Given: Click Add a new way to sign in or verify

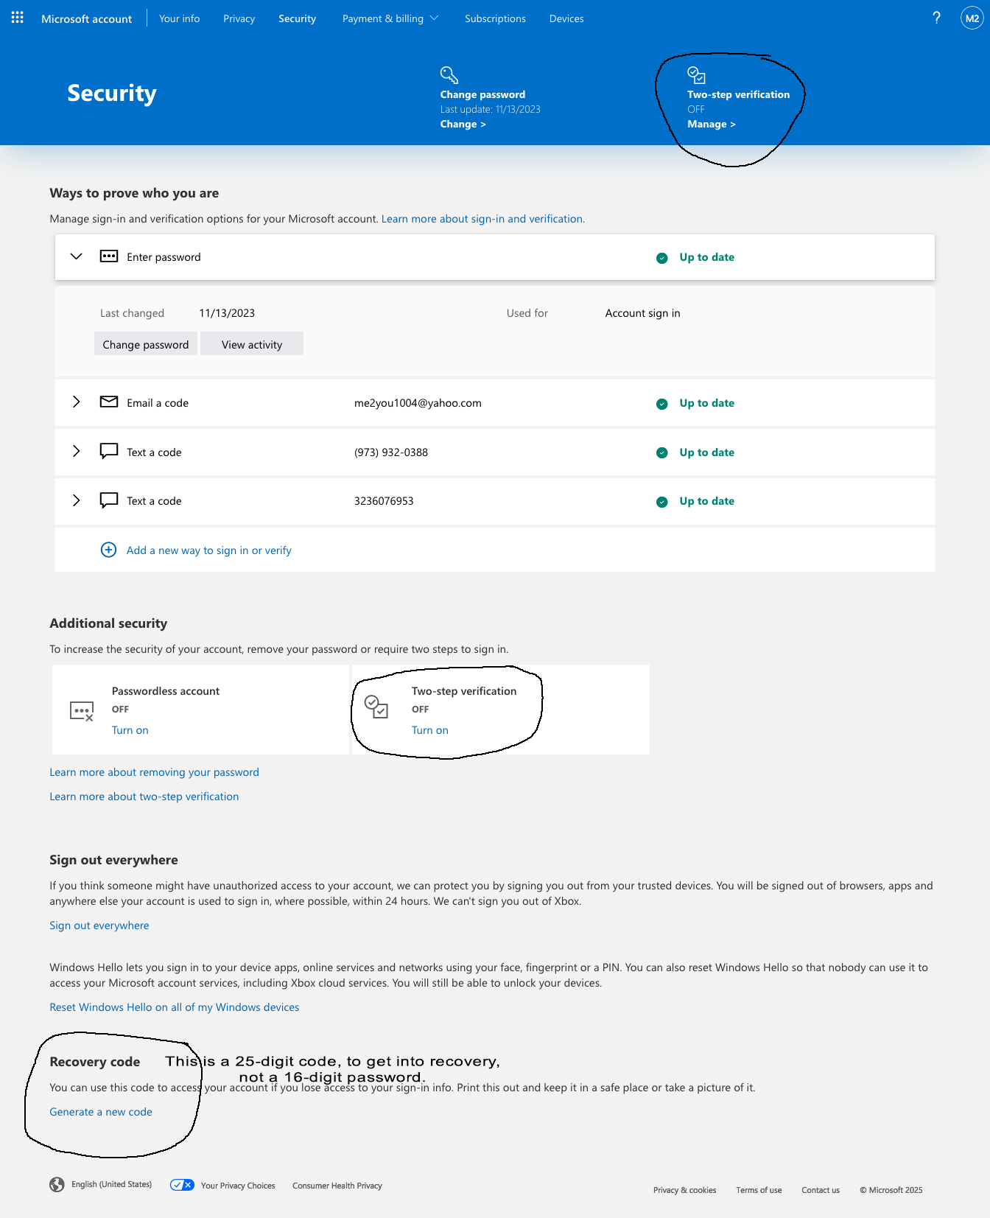Looking at the screenshot, I should (209, 550).
